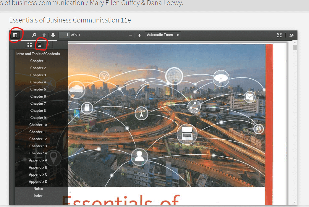This screenshot has width=309, height=207.
Task: Jump to Chapter 10 in the outline
Action: (x=38, y=124)
